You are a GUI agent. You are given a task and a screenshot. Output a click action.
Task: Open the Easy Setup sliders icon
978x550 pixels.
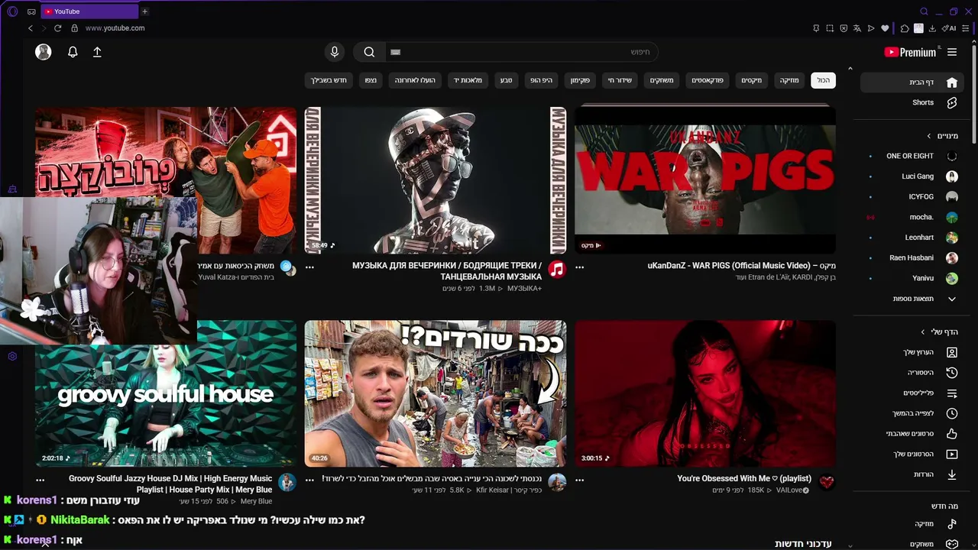[x=967, y=28]
